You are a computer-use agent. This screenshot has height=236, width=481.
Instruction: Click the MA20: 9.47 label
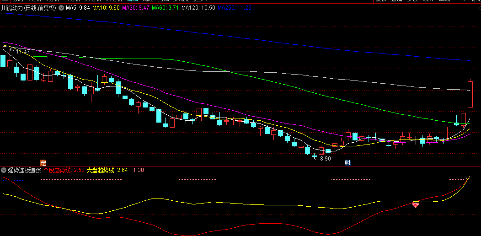pyautogui.click(x=135, y=8)
